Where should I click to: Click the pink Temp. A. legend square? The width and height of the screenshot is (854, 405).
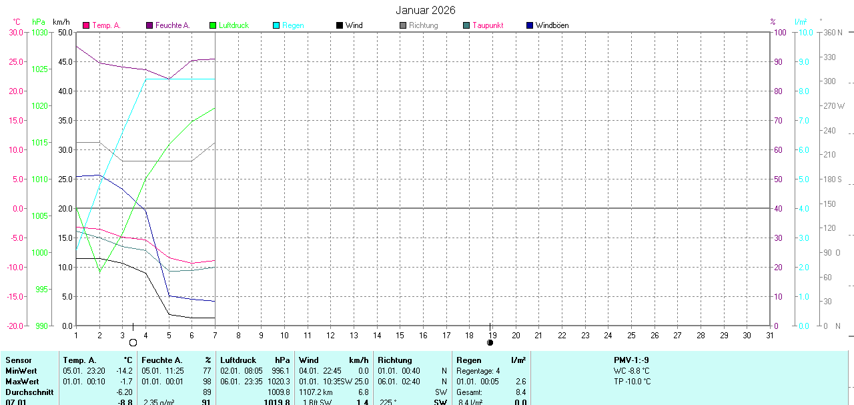[86, 25]
